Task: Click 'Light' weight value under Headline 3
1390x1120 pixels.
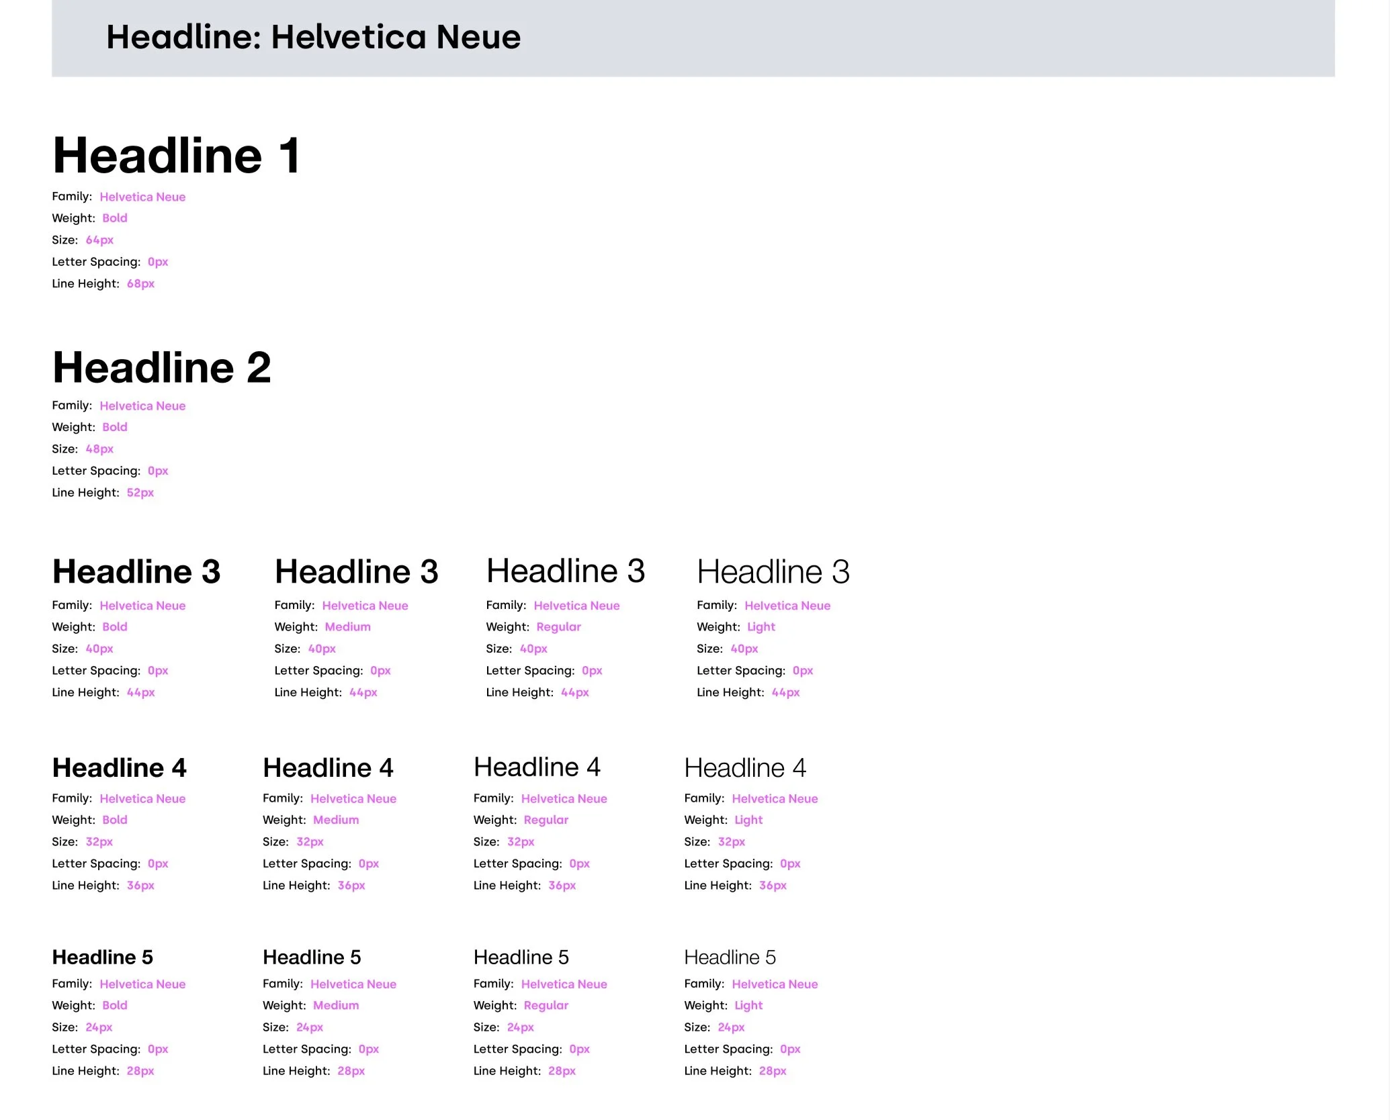Action: (761, 626)
